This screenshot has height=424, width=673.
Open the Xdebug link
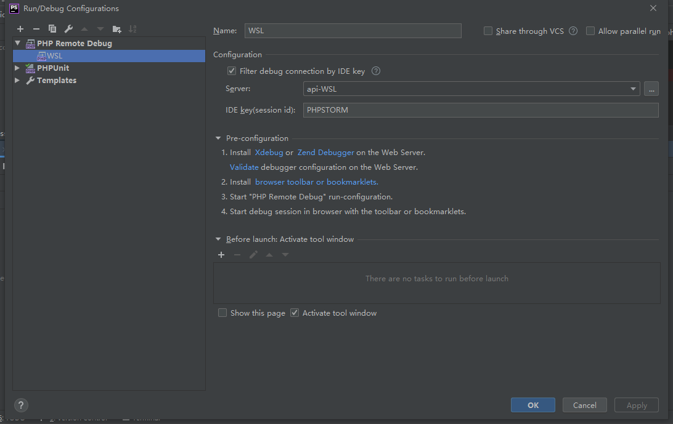pos(269,153)
